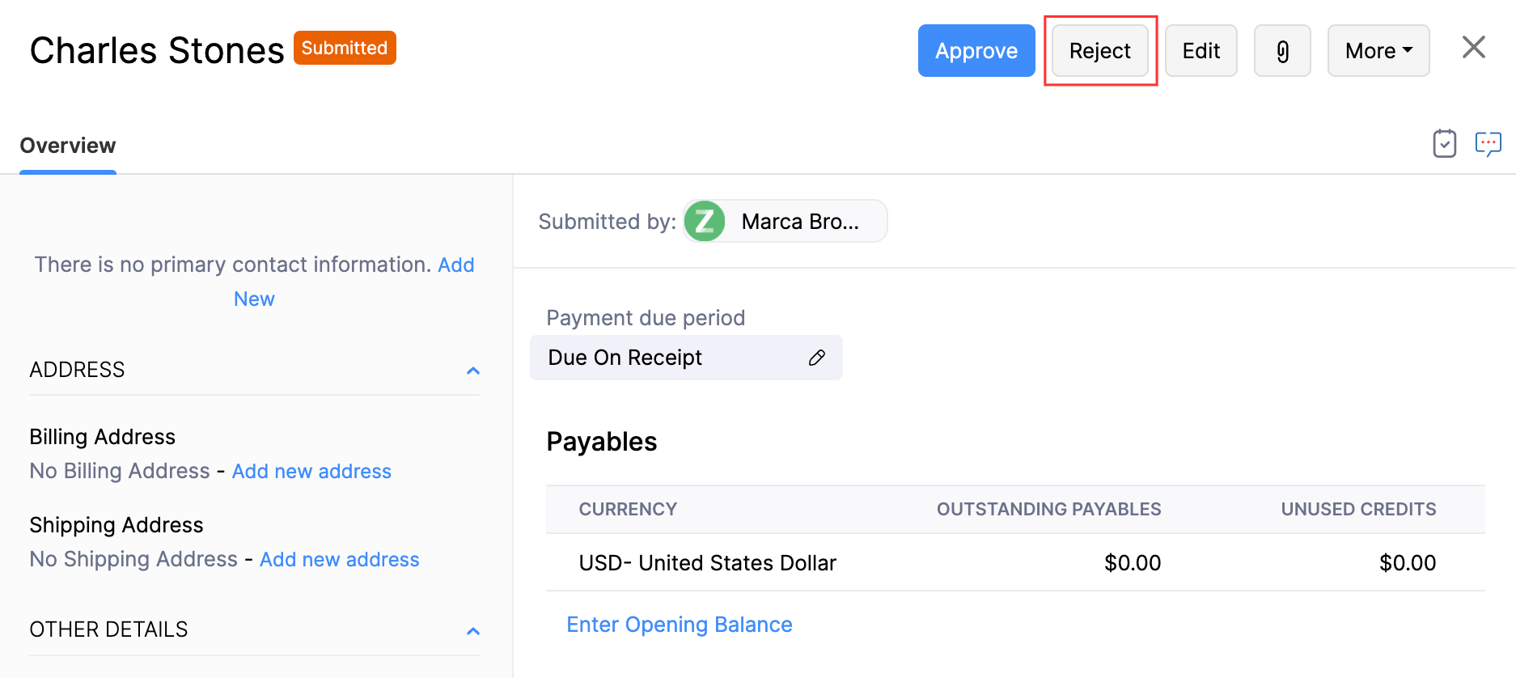Image resolution: width=1516 pixels, height=678 pixels.
Task: Open the comments chat bubble icon
Action: [1488, 144]
